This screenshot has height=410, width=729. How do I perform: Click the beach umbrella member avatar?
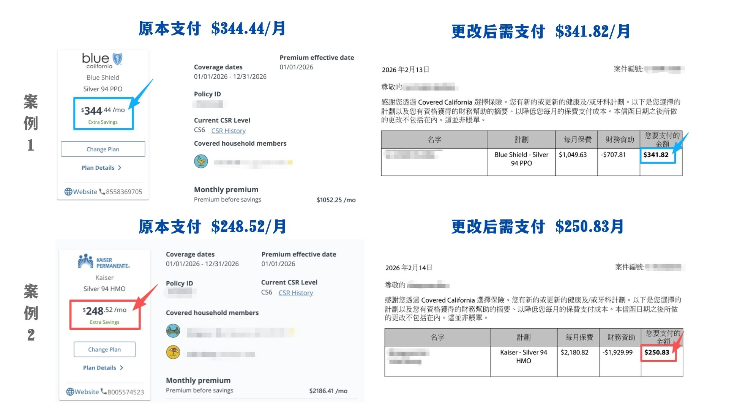click(173, 352)
